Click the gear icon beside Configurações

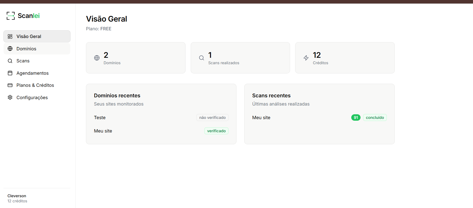pyautogui.click(x=10, y=97)
